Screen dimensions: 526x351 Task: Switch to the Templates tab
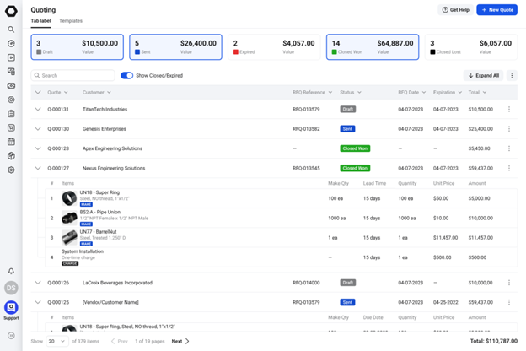[71, 20]
